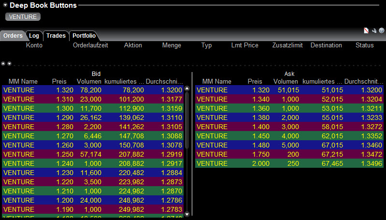Click the Orderlaufzeit column header
This screenshot has width=386, height=220.
90,45
